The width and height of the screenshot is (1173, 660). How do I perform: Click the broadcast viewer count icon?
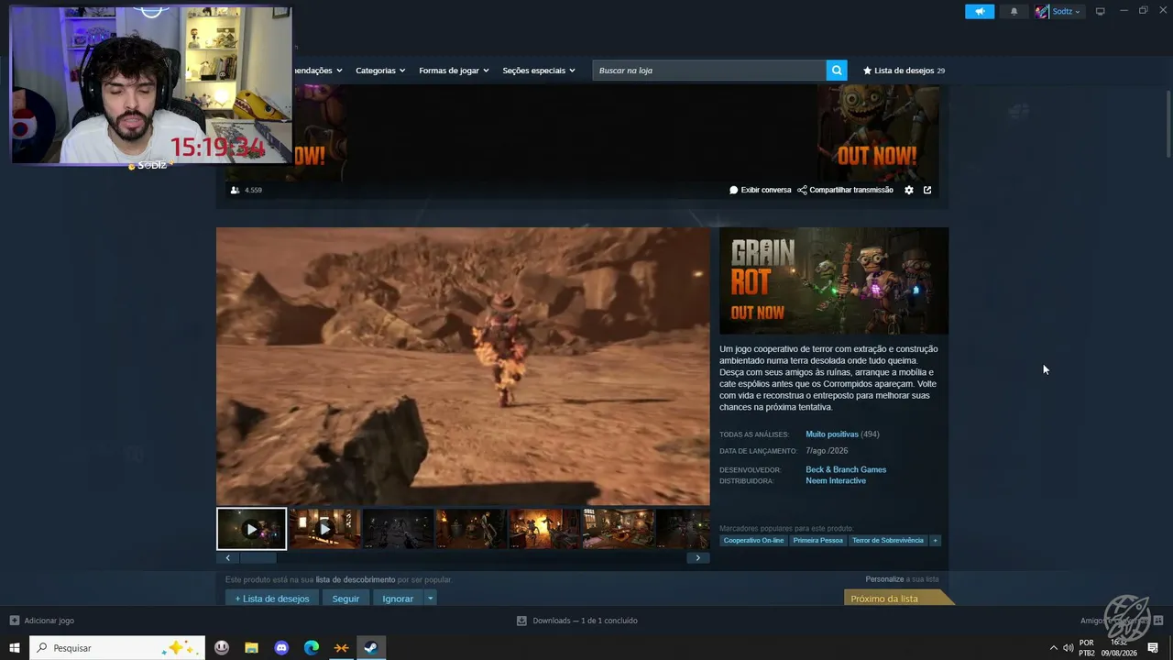point(235,190)
